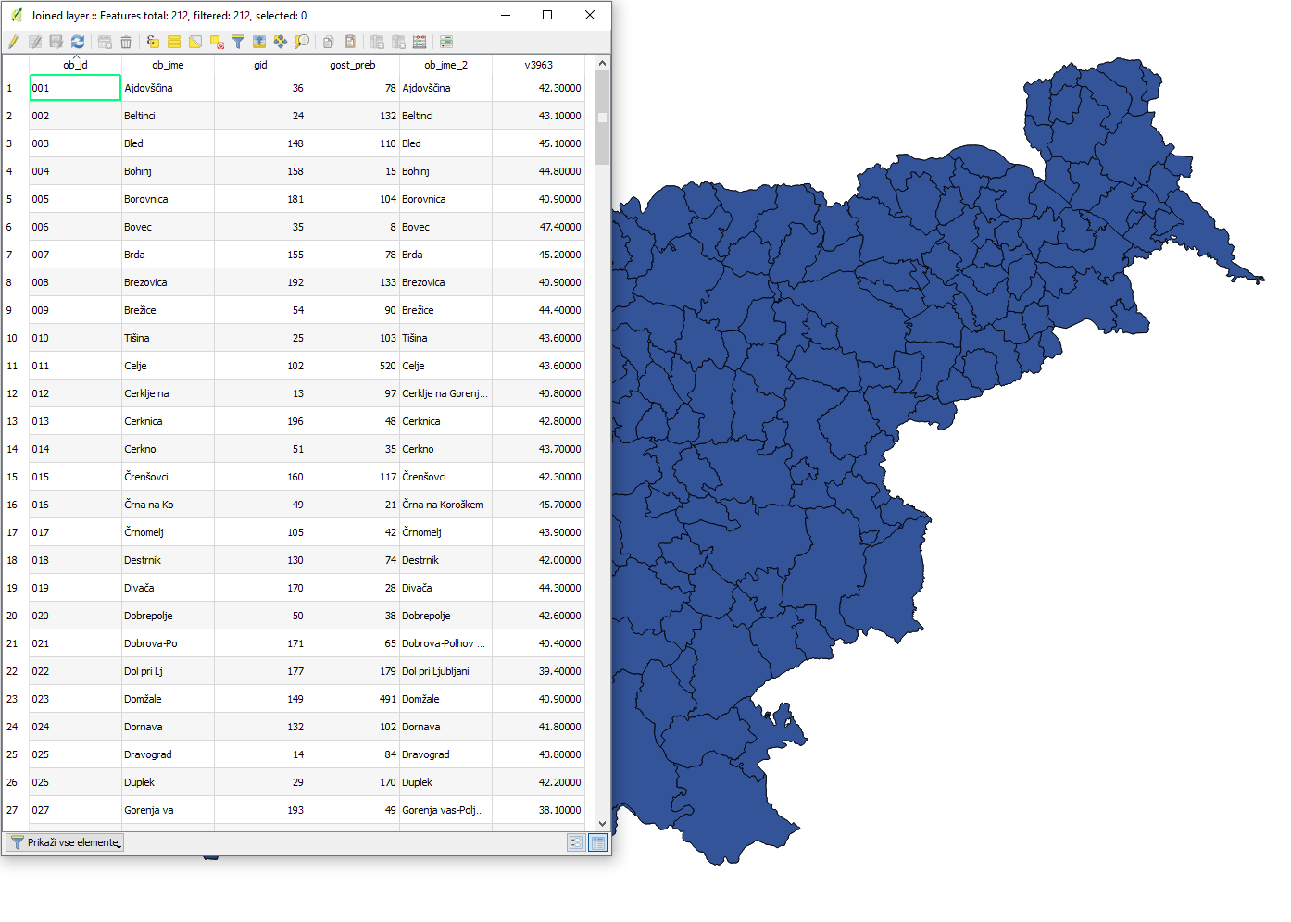Click the select features by expression icon

(153, 42)
